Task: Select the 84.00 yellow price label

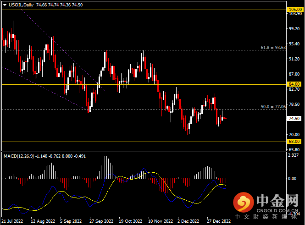Action: [294, 84]
